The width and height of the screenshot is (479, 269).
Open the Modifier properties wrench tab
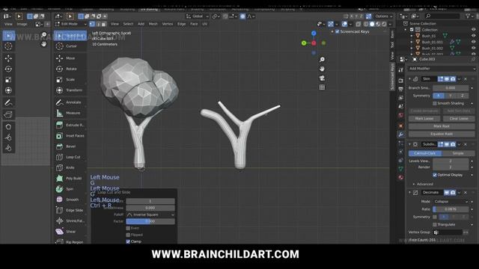click(x=401, y=134)
